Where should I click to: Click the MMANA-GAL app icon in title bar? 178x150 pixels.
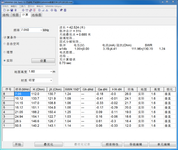pos(3,2)
